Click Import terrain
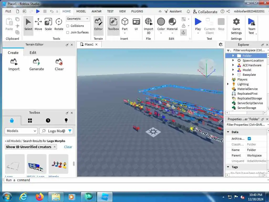Image resolution: width=269 pixels, height=202 pixels. coord(14,65)
